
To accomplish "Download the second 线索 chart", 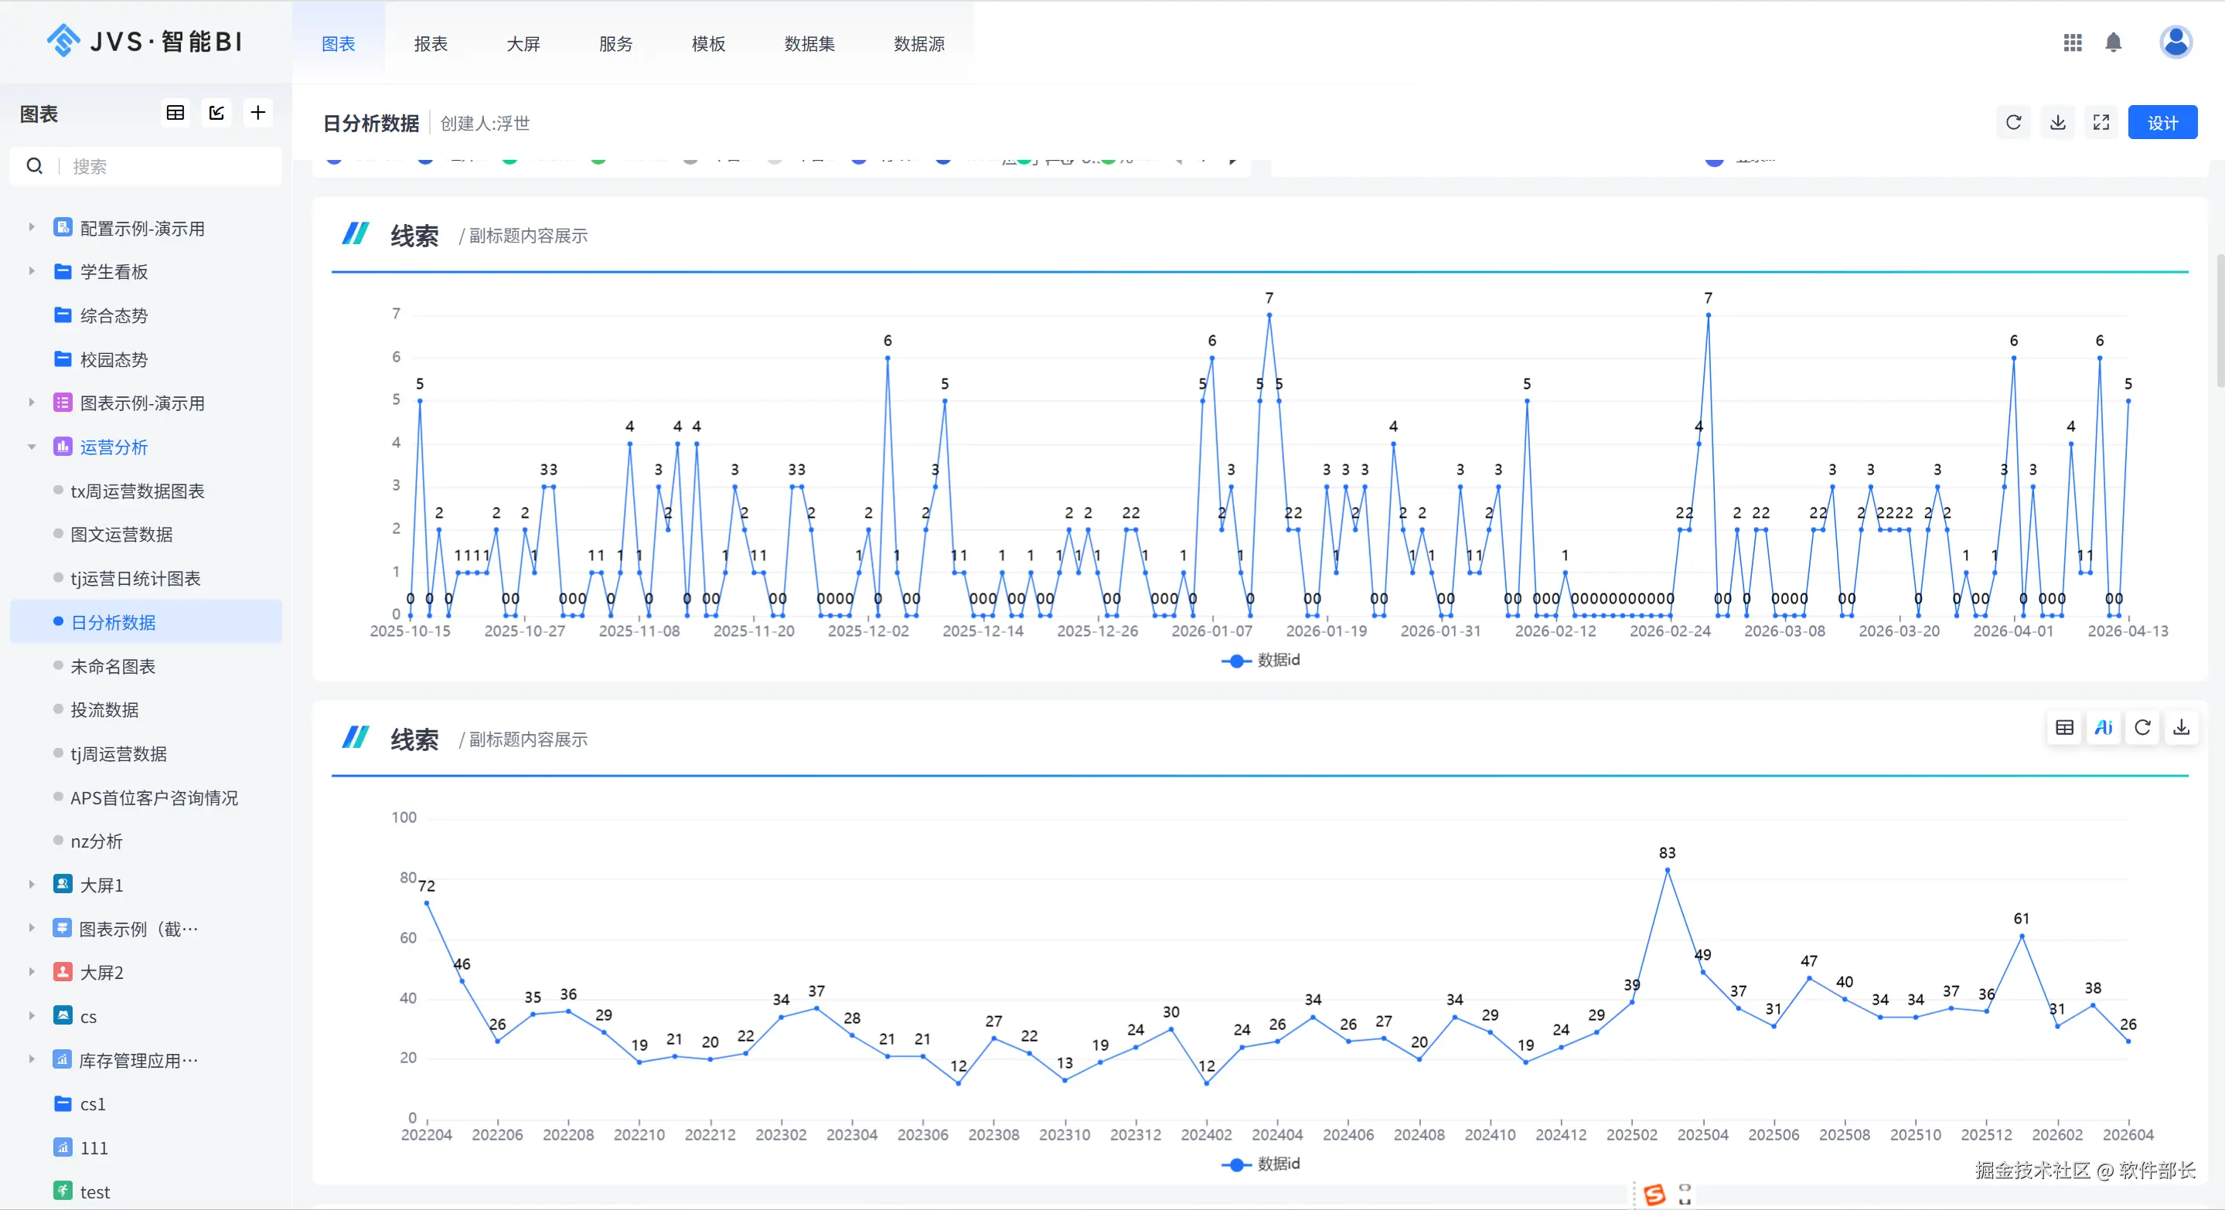I will [2181, 728].
